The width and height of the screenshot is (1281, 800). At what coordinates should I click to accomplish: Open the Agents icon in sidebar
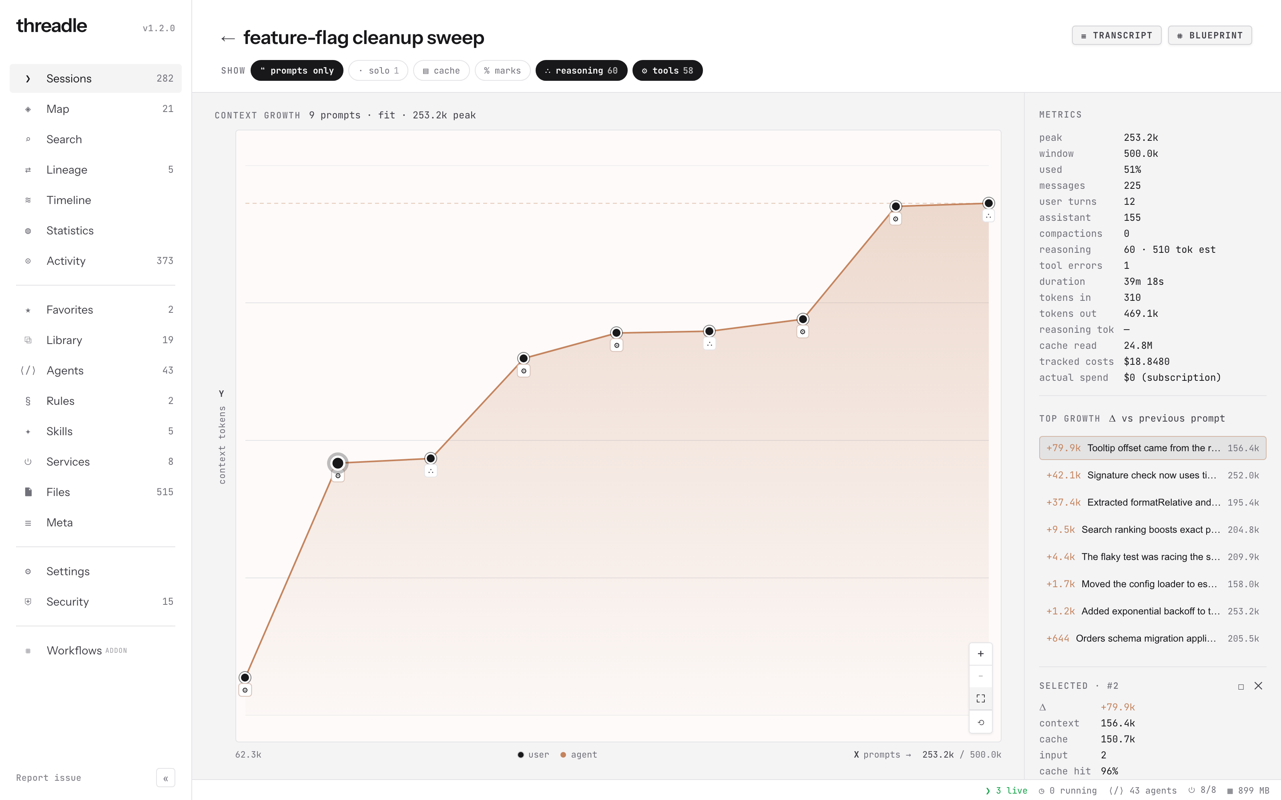click(28, 370)
